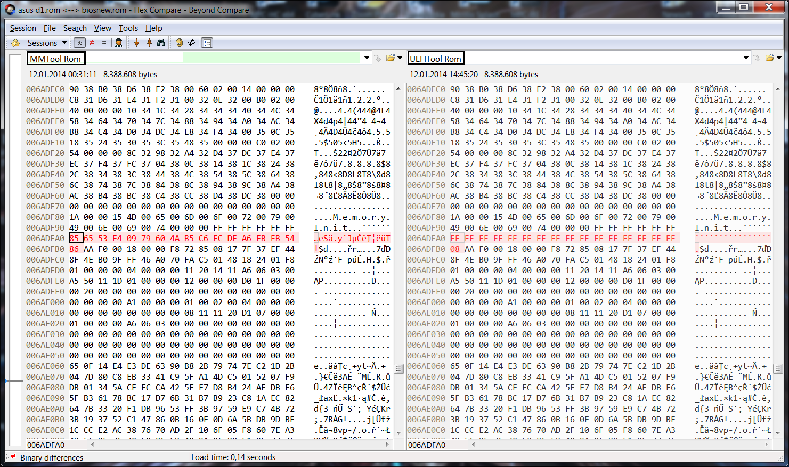Click left pane address 006ADEC0
789x467 pixels.
pyautogui.click(x=45, y=89)
